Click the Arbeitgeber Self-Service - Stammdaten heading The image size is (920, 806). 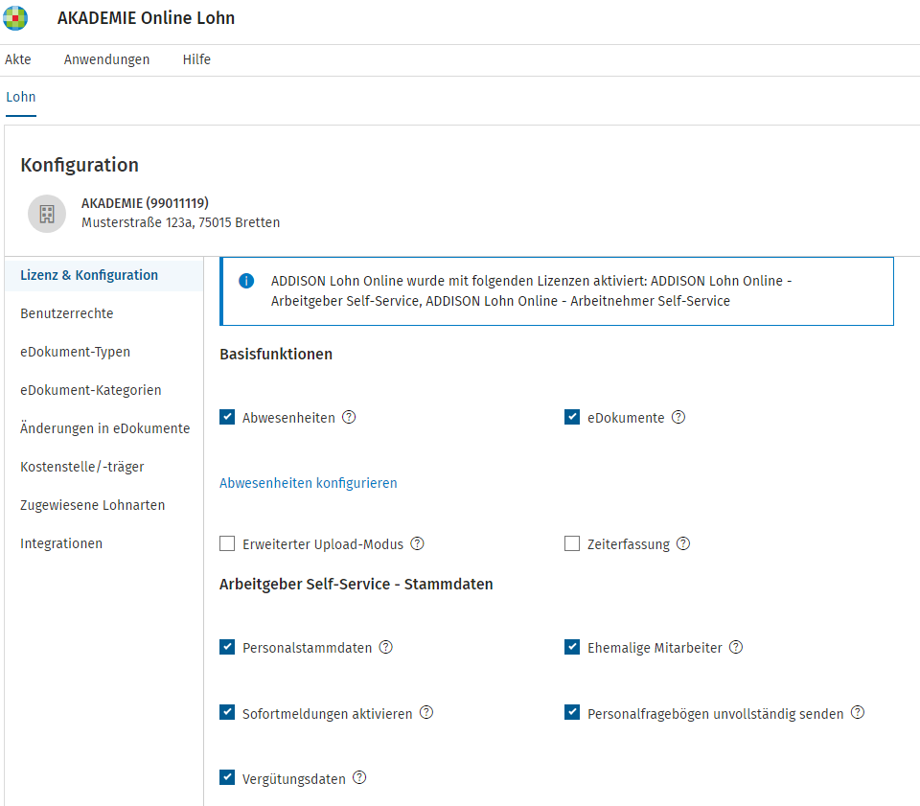point(356,585)
